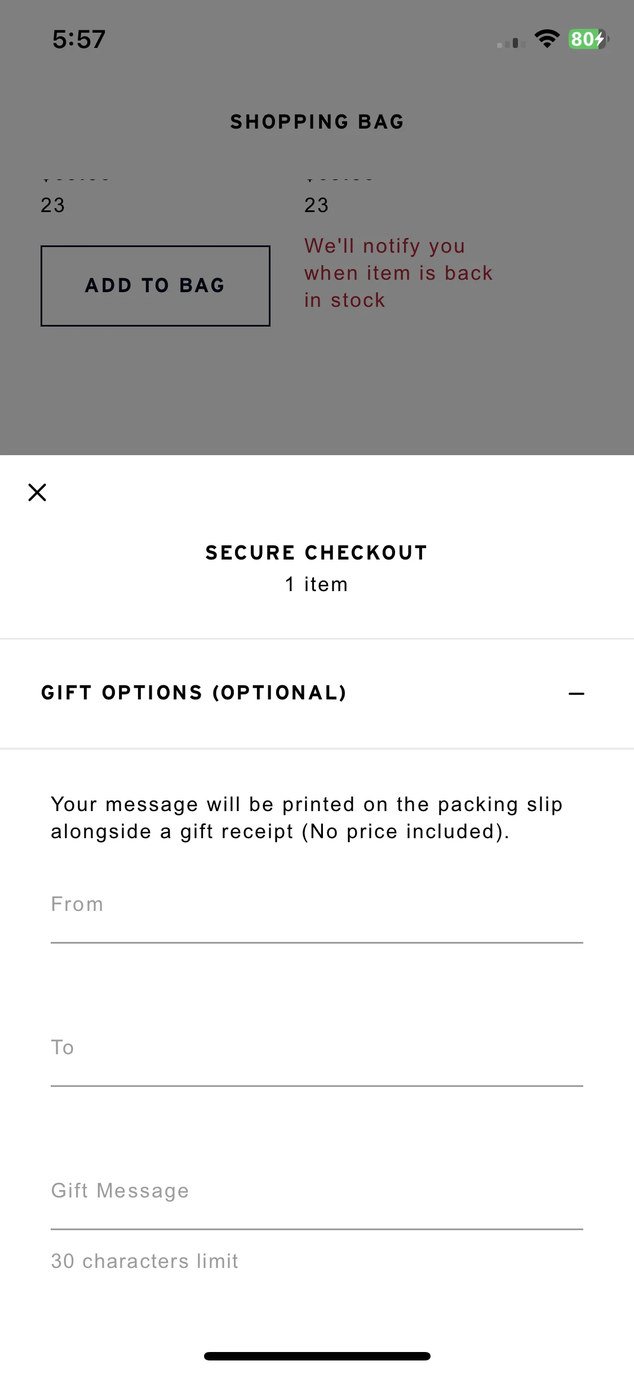
Task: Close the secure checkout sheet
Action: (37, 492)
